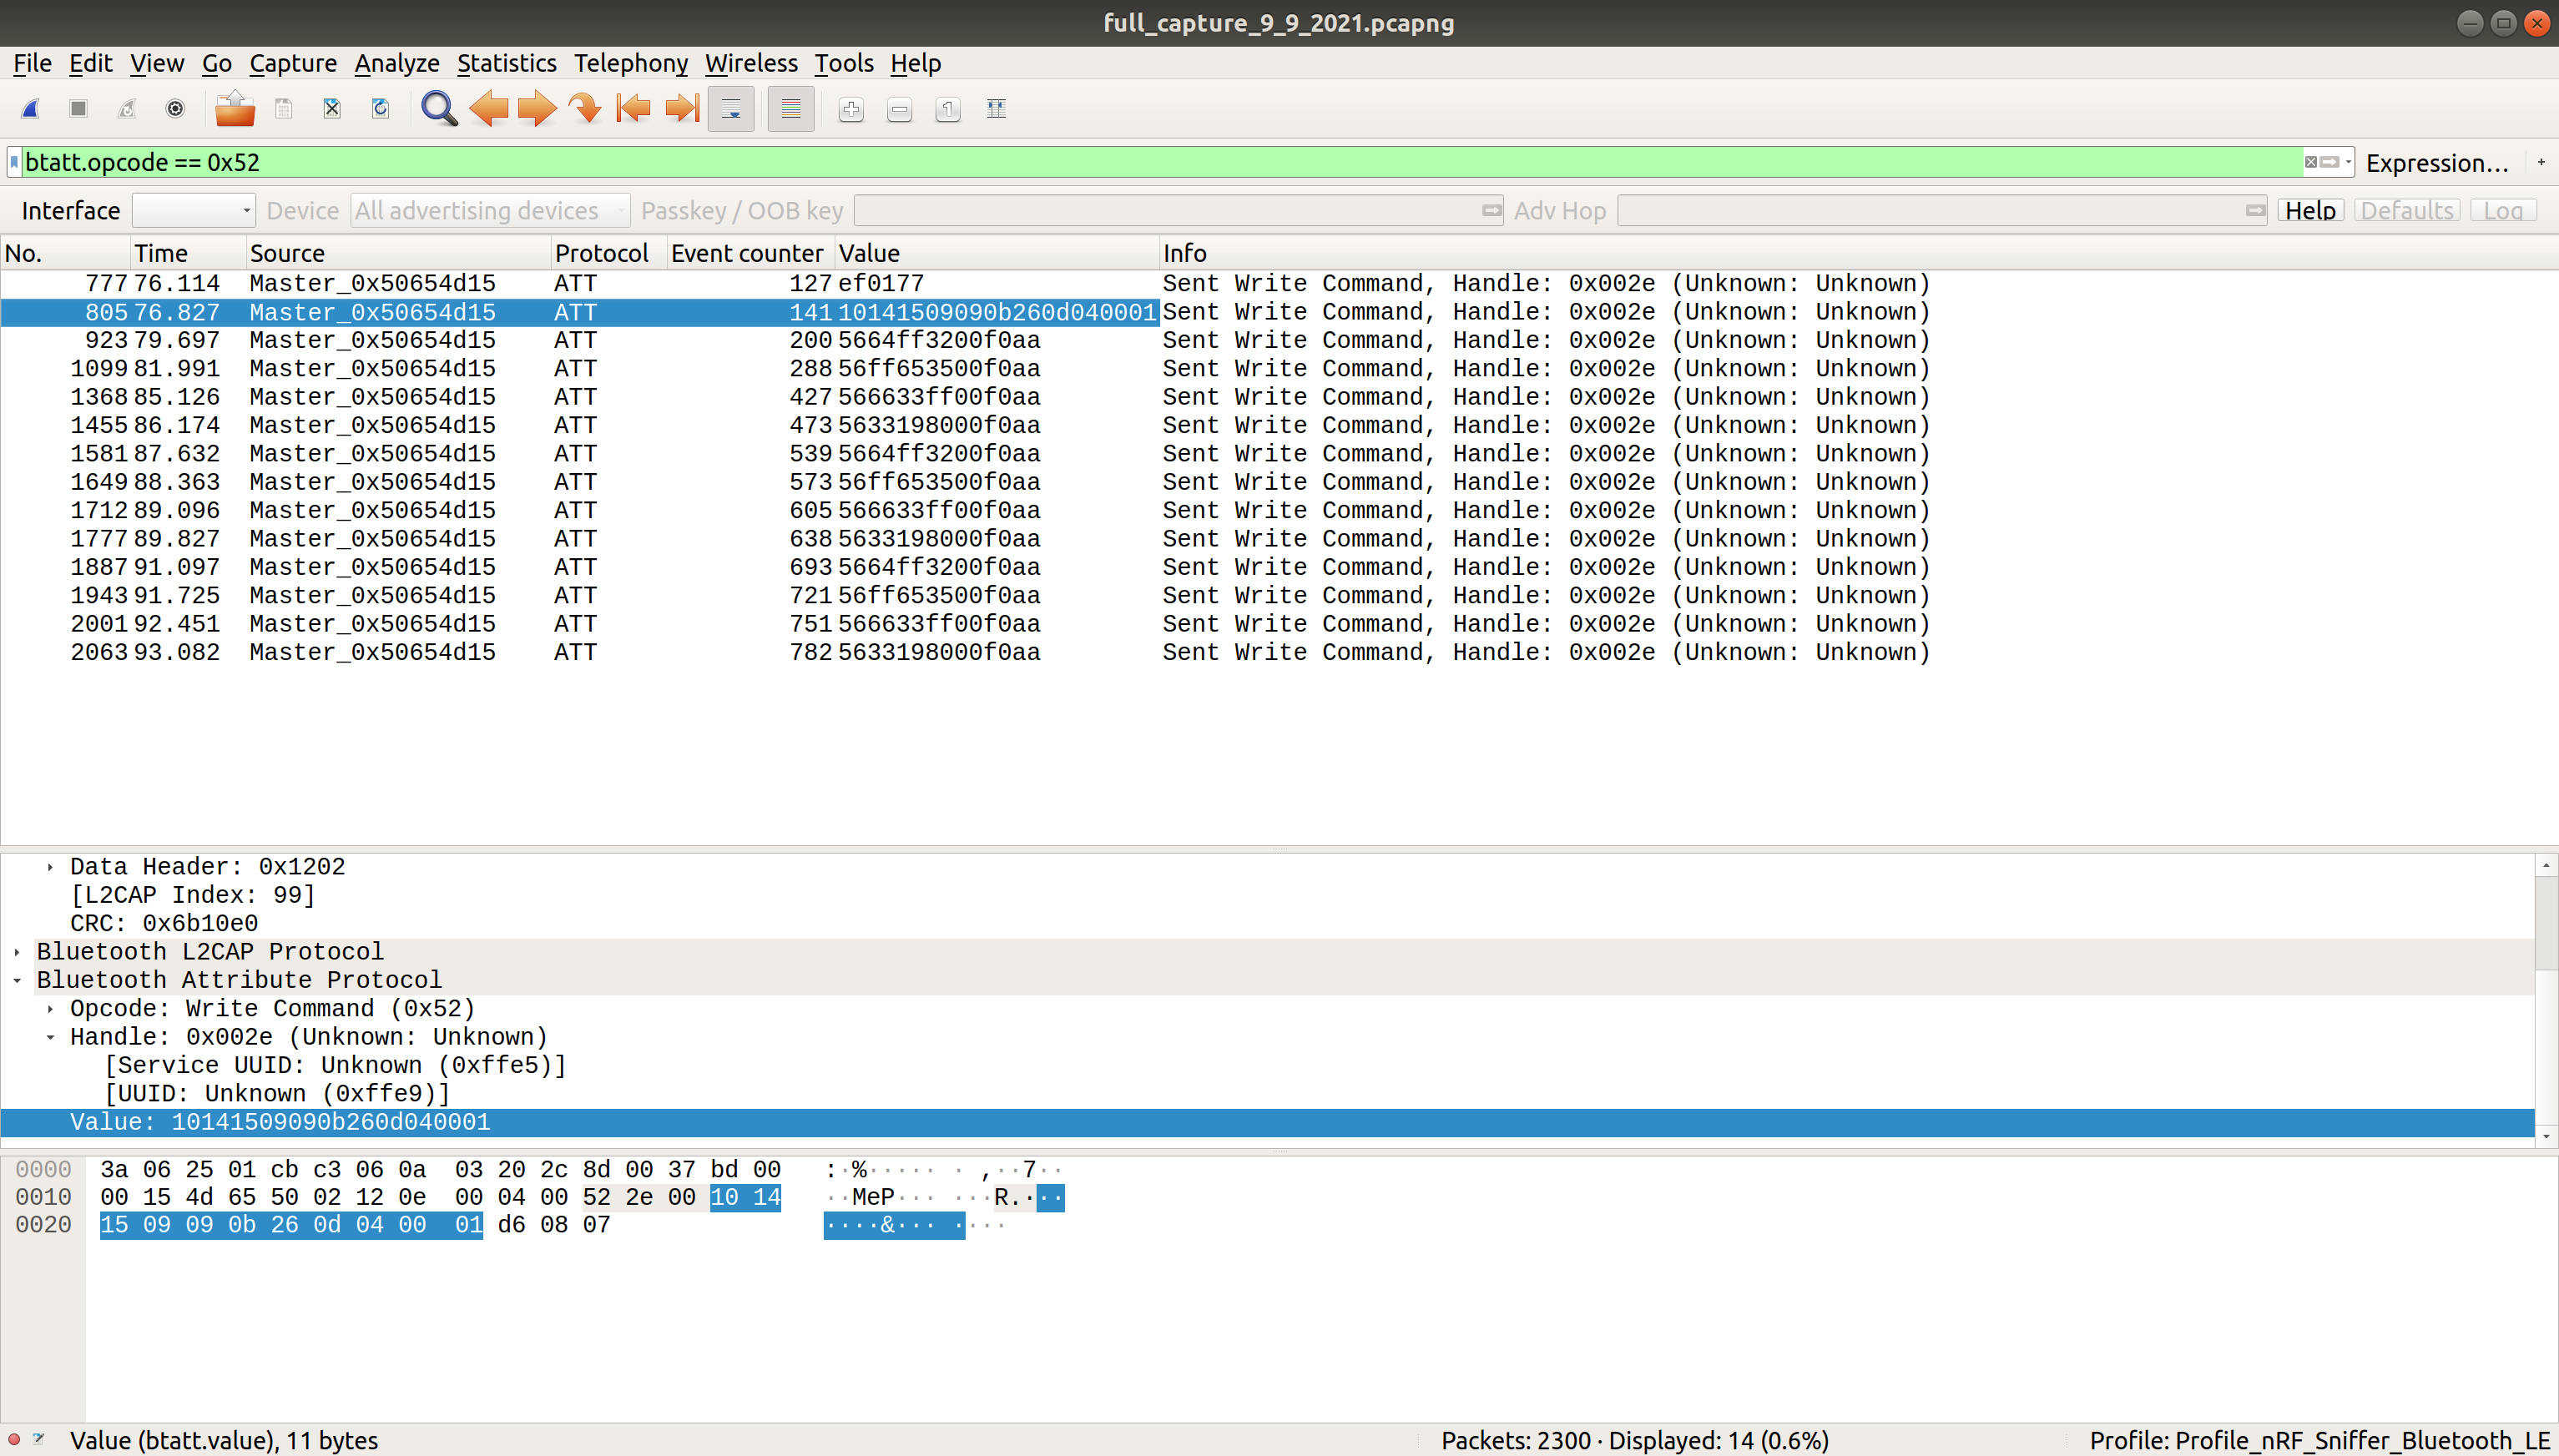Click the find packet search icon

(x=436, y=109)
